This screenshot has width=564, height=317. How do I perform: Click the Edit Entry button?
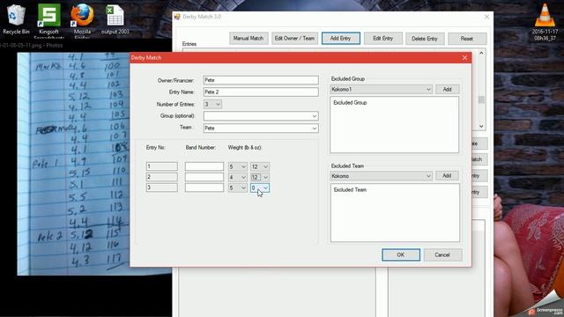click(x=383, y=39)
